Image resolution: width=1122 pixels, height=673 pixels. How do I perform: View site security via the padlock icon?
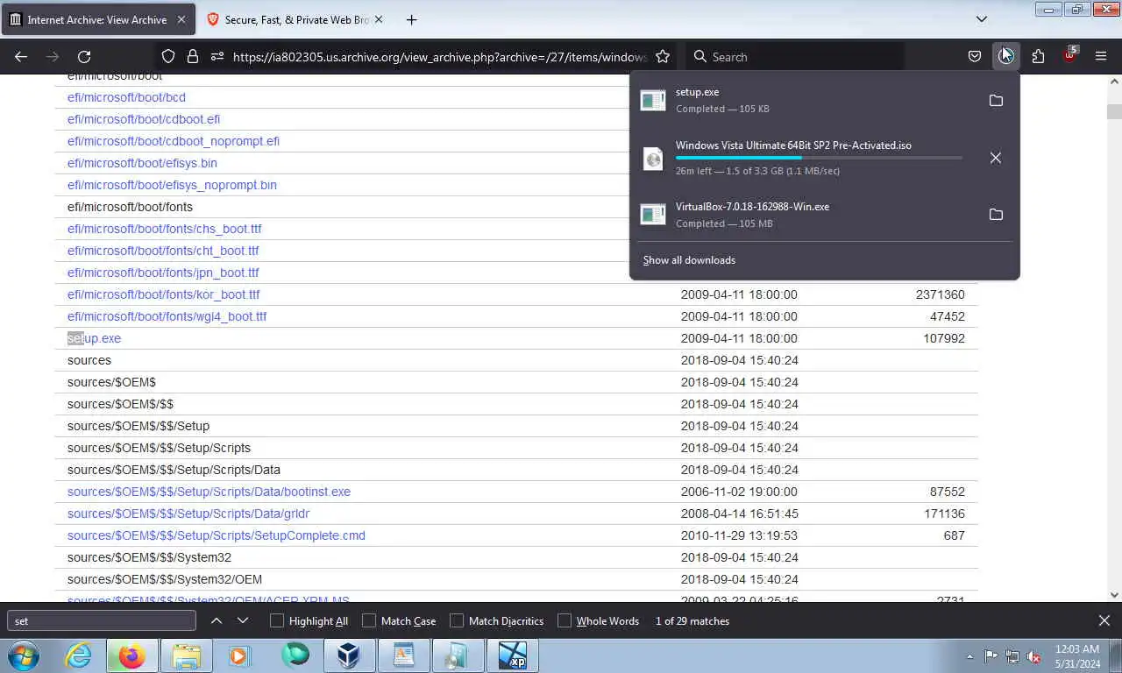193,57
